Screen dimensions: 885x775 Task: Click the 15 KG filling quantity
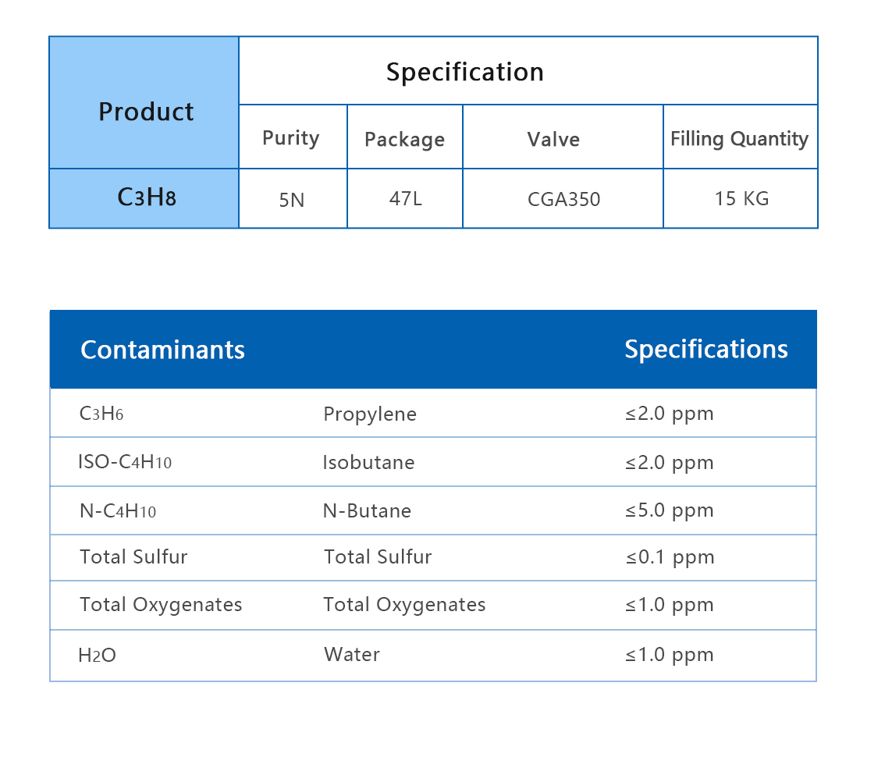point(741,198)
